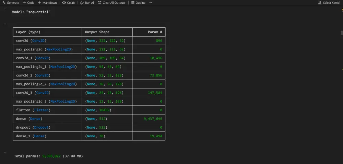This screenshot has width=343, height=164.
Task: Click the Total params 9,698,022 line
Action: (x=48, y=156)
